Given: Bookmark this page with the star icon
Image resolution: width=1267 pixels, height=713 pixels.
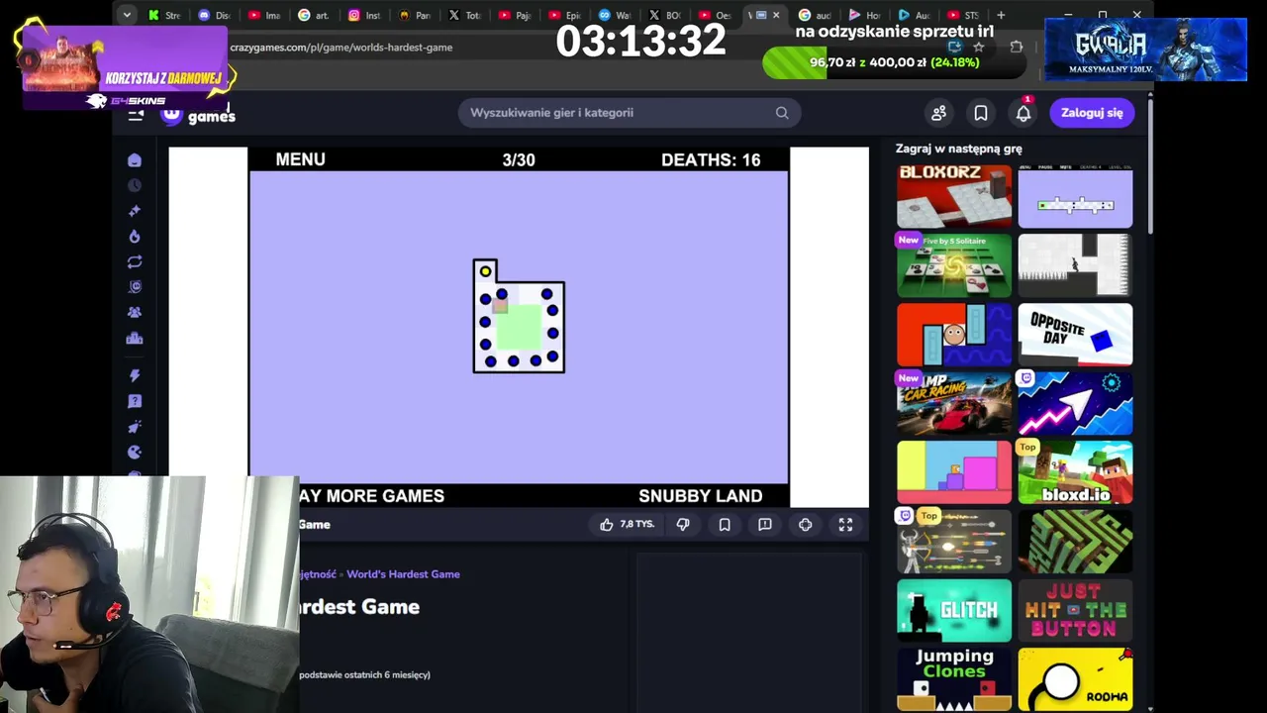Looking at the screenshot, I should coord(979,47).
